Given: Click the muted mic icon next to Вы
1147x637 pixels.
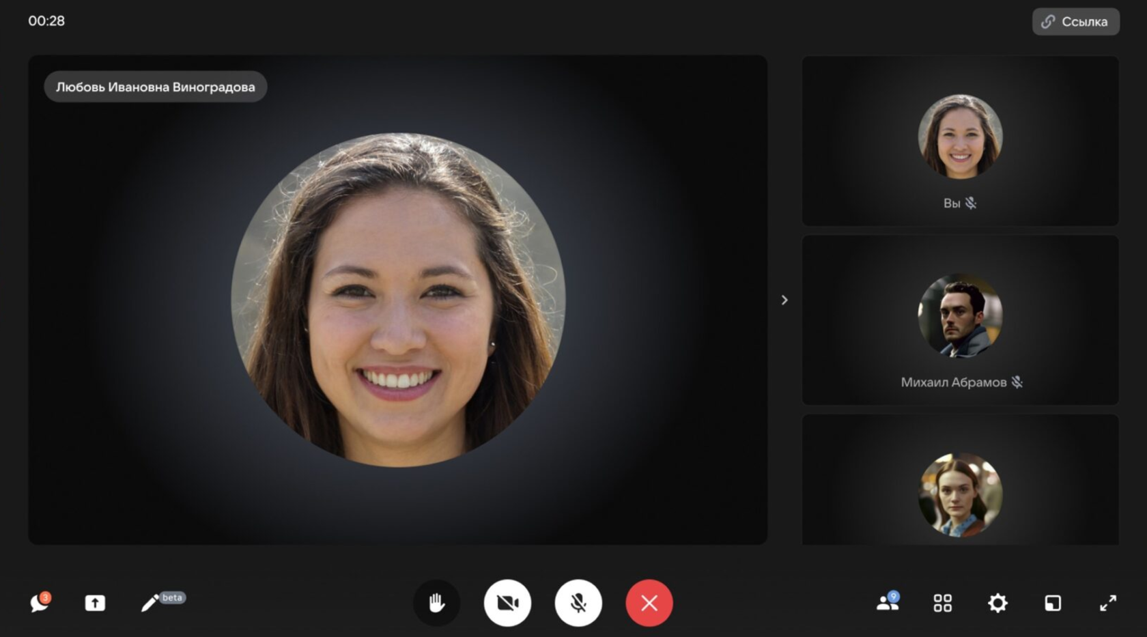Looking at the screenshot, I should [971, 203].
